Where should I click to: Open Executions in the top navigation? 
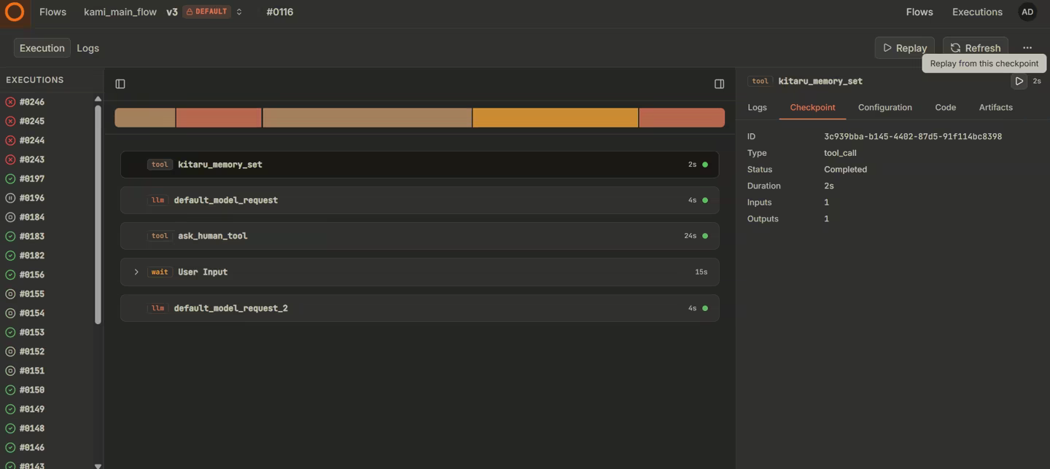point(977,12)
